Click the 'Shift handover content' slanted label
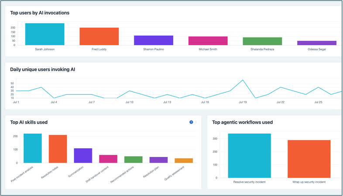The image size is (343, 196). coord(97,174)
